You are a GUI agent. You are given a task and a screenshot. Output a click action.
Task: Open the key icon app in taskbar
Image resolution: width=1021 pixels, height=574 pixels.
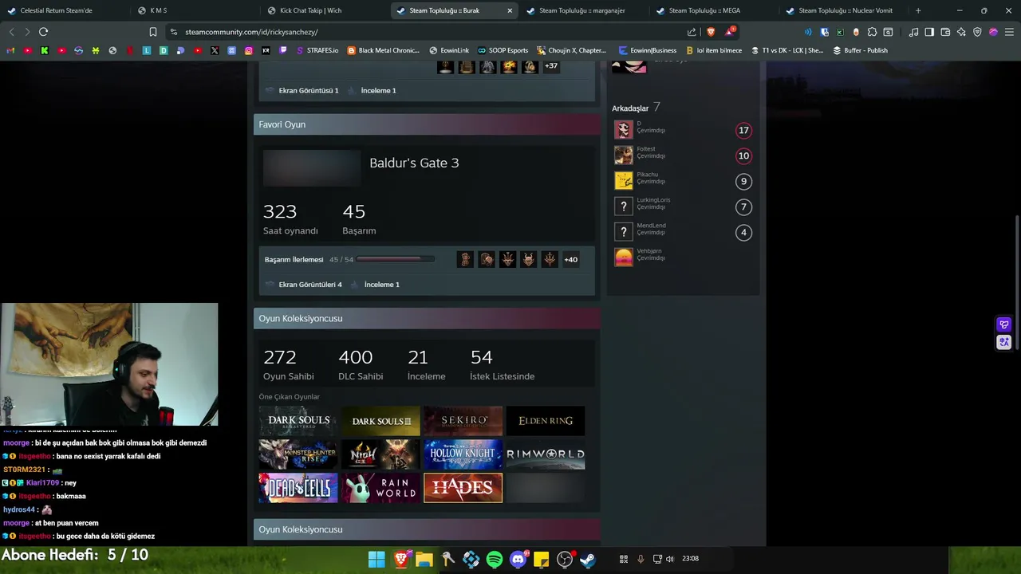click(447, 559)
